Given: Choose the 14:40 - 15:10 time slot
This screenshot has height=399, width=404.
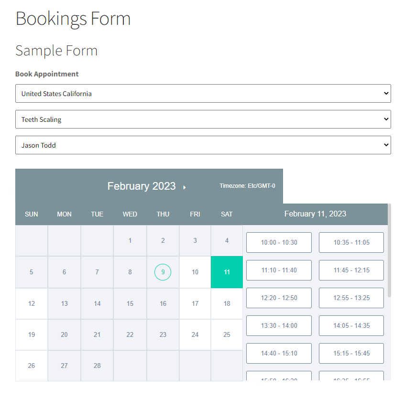Looking at the screenshot, I should click(279, 353).
